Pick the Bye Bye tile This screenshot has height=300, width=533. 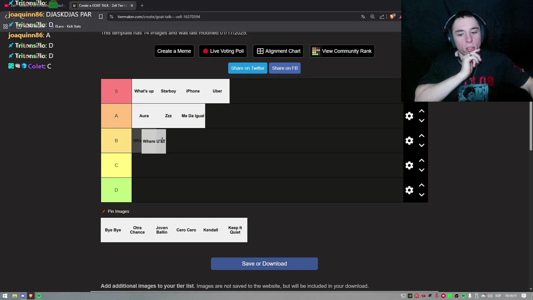pyautogui.click(x=113, y=230)
